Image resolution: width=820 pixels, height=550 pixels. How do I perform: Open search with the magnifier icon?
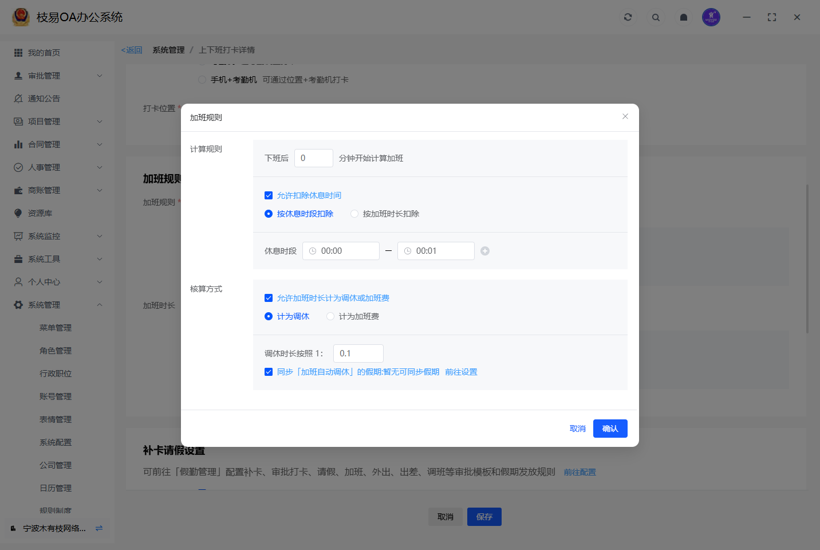[x=656, y=17]
